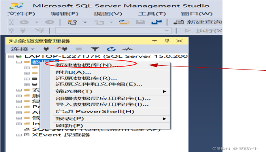Open the 工具(T) menu
266x152 pixels.
152,14
